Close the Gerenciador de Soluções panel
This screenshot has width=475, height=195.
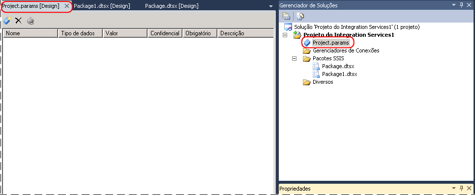pos(470,5)
